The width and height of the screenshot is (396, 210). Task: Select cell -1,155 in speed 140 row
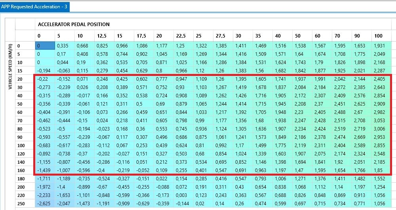tap(45, 162)
